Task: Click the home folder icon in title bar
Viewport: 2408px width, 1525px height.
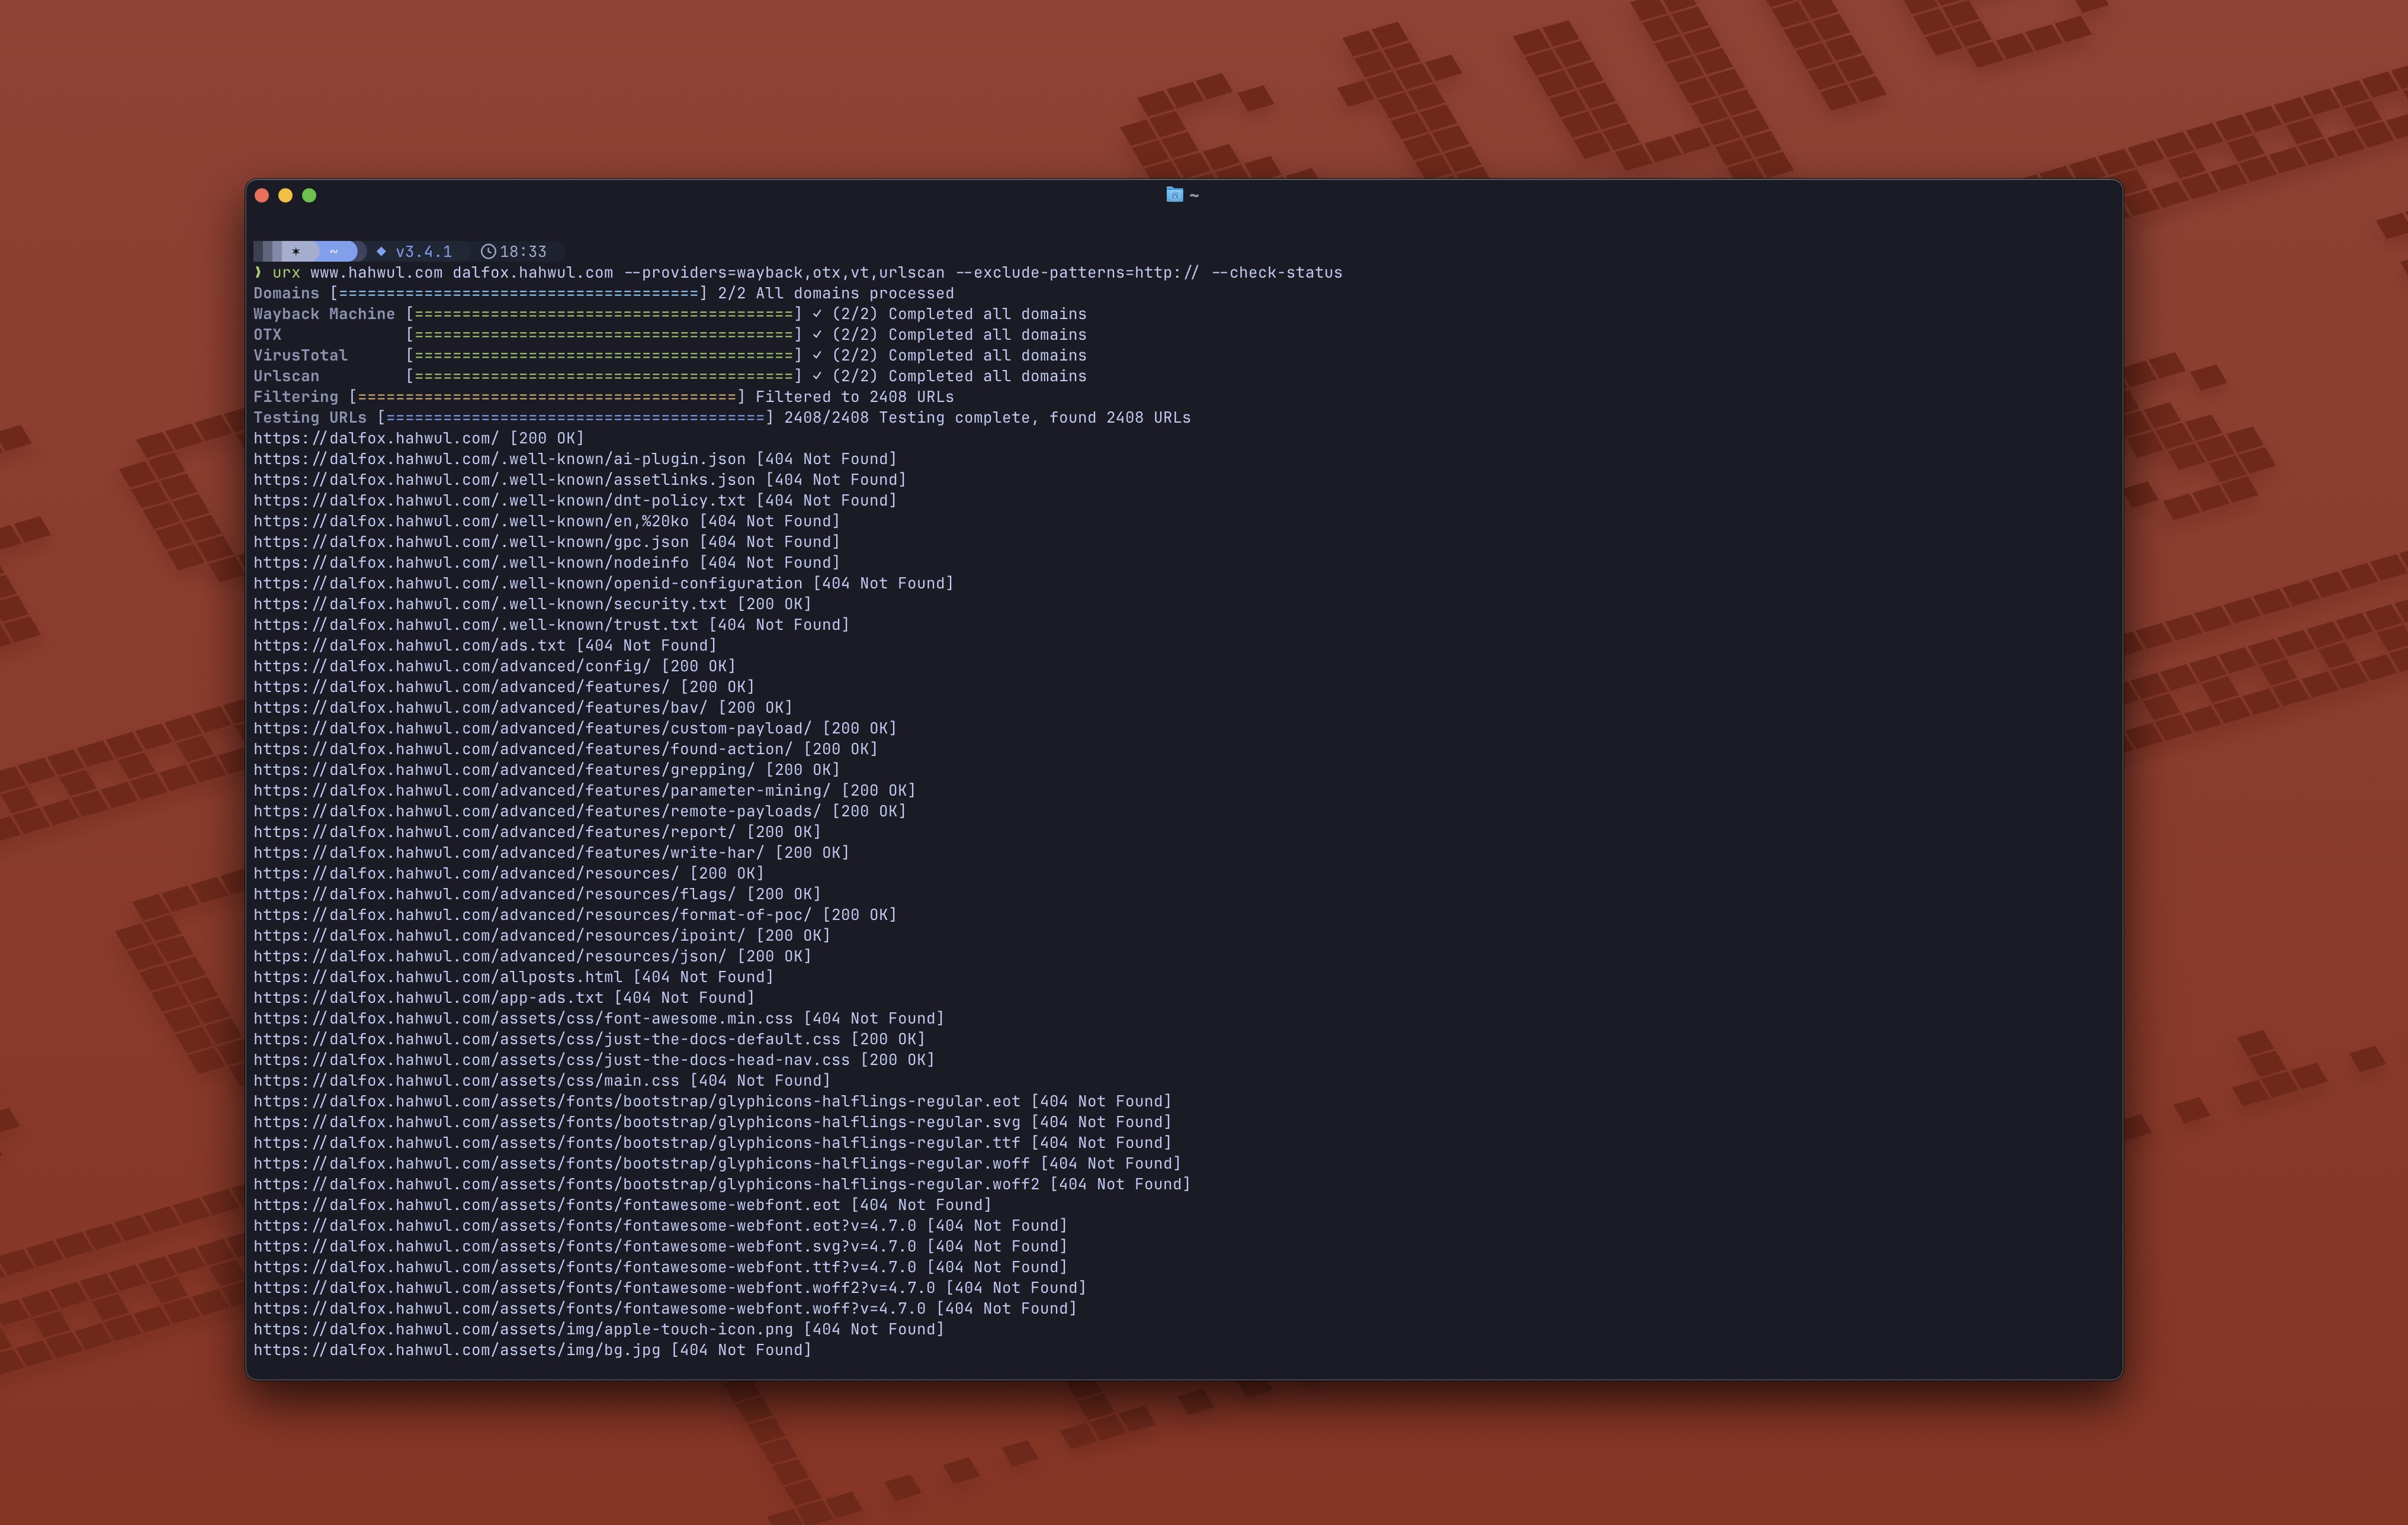Action: pos(1174,195)
